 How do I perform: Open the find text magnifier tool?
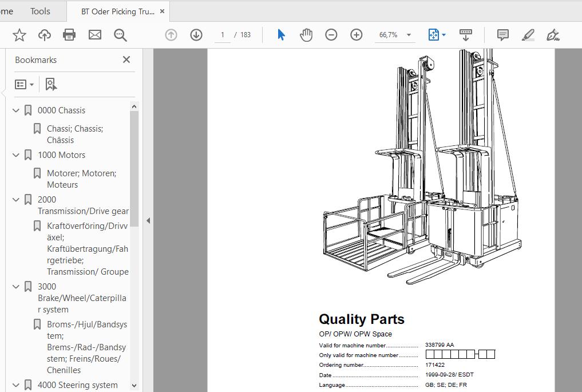pos(120,35)
